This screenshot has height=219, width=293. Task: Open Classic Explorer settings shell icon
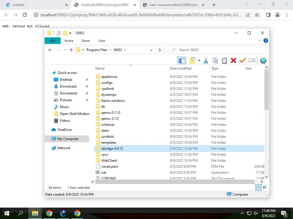[x=263, y=60]
